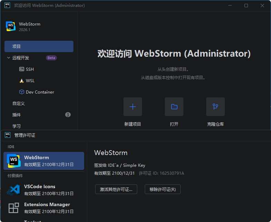Image resolution: width=271 pixels, height=222 pixels.
Task: Click the branch icon to clone repository
Action: tap(215, 107)
